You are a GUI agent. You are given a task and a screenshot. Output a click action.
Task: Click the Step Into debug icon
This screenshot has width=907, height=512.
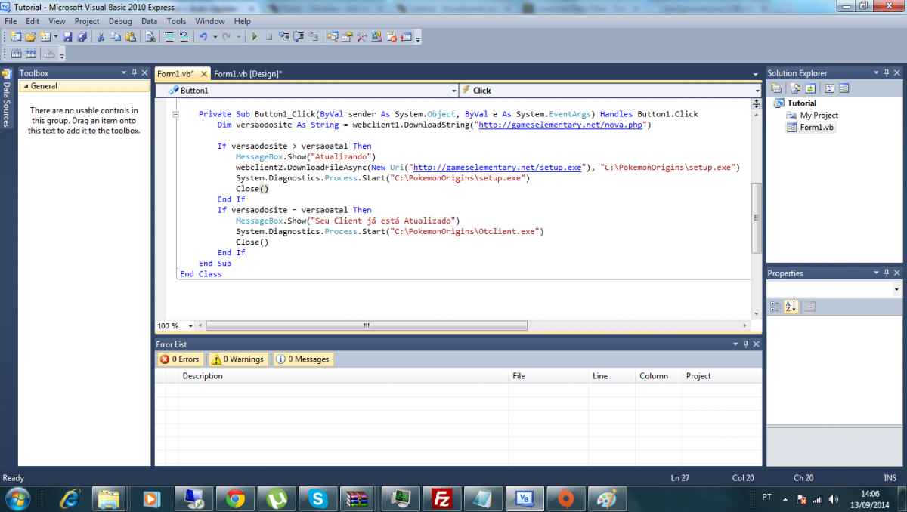[x=284, y=36]
